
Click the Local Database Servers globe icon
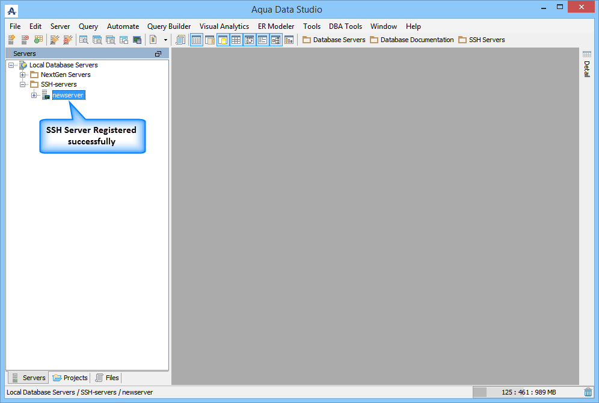[23, 65]
